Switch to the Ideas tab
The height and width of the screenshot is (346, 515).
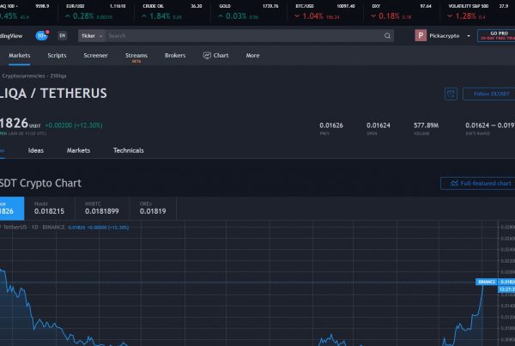(36, 150)
